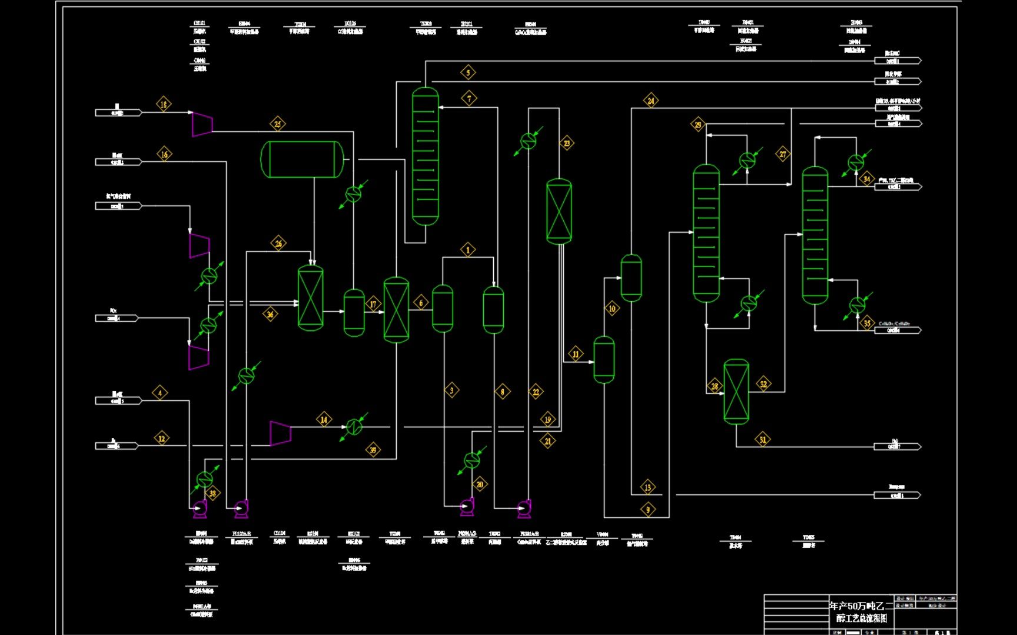
Task: Pick the reactor between streams 17 and 6
Action: [x=396, y=310]
